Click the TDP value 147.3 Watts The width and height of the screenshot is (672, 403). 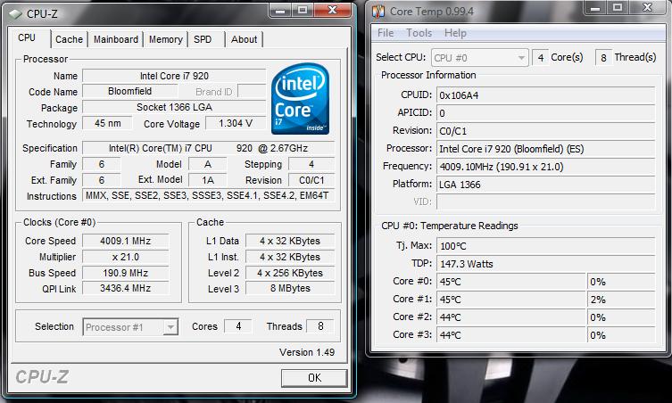pyautogui.click(x=545, y=264)
